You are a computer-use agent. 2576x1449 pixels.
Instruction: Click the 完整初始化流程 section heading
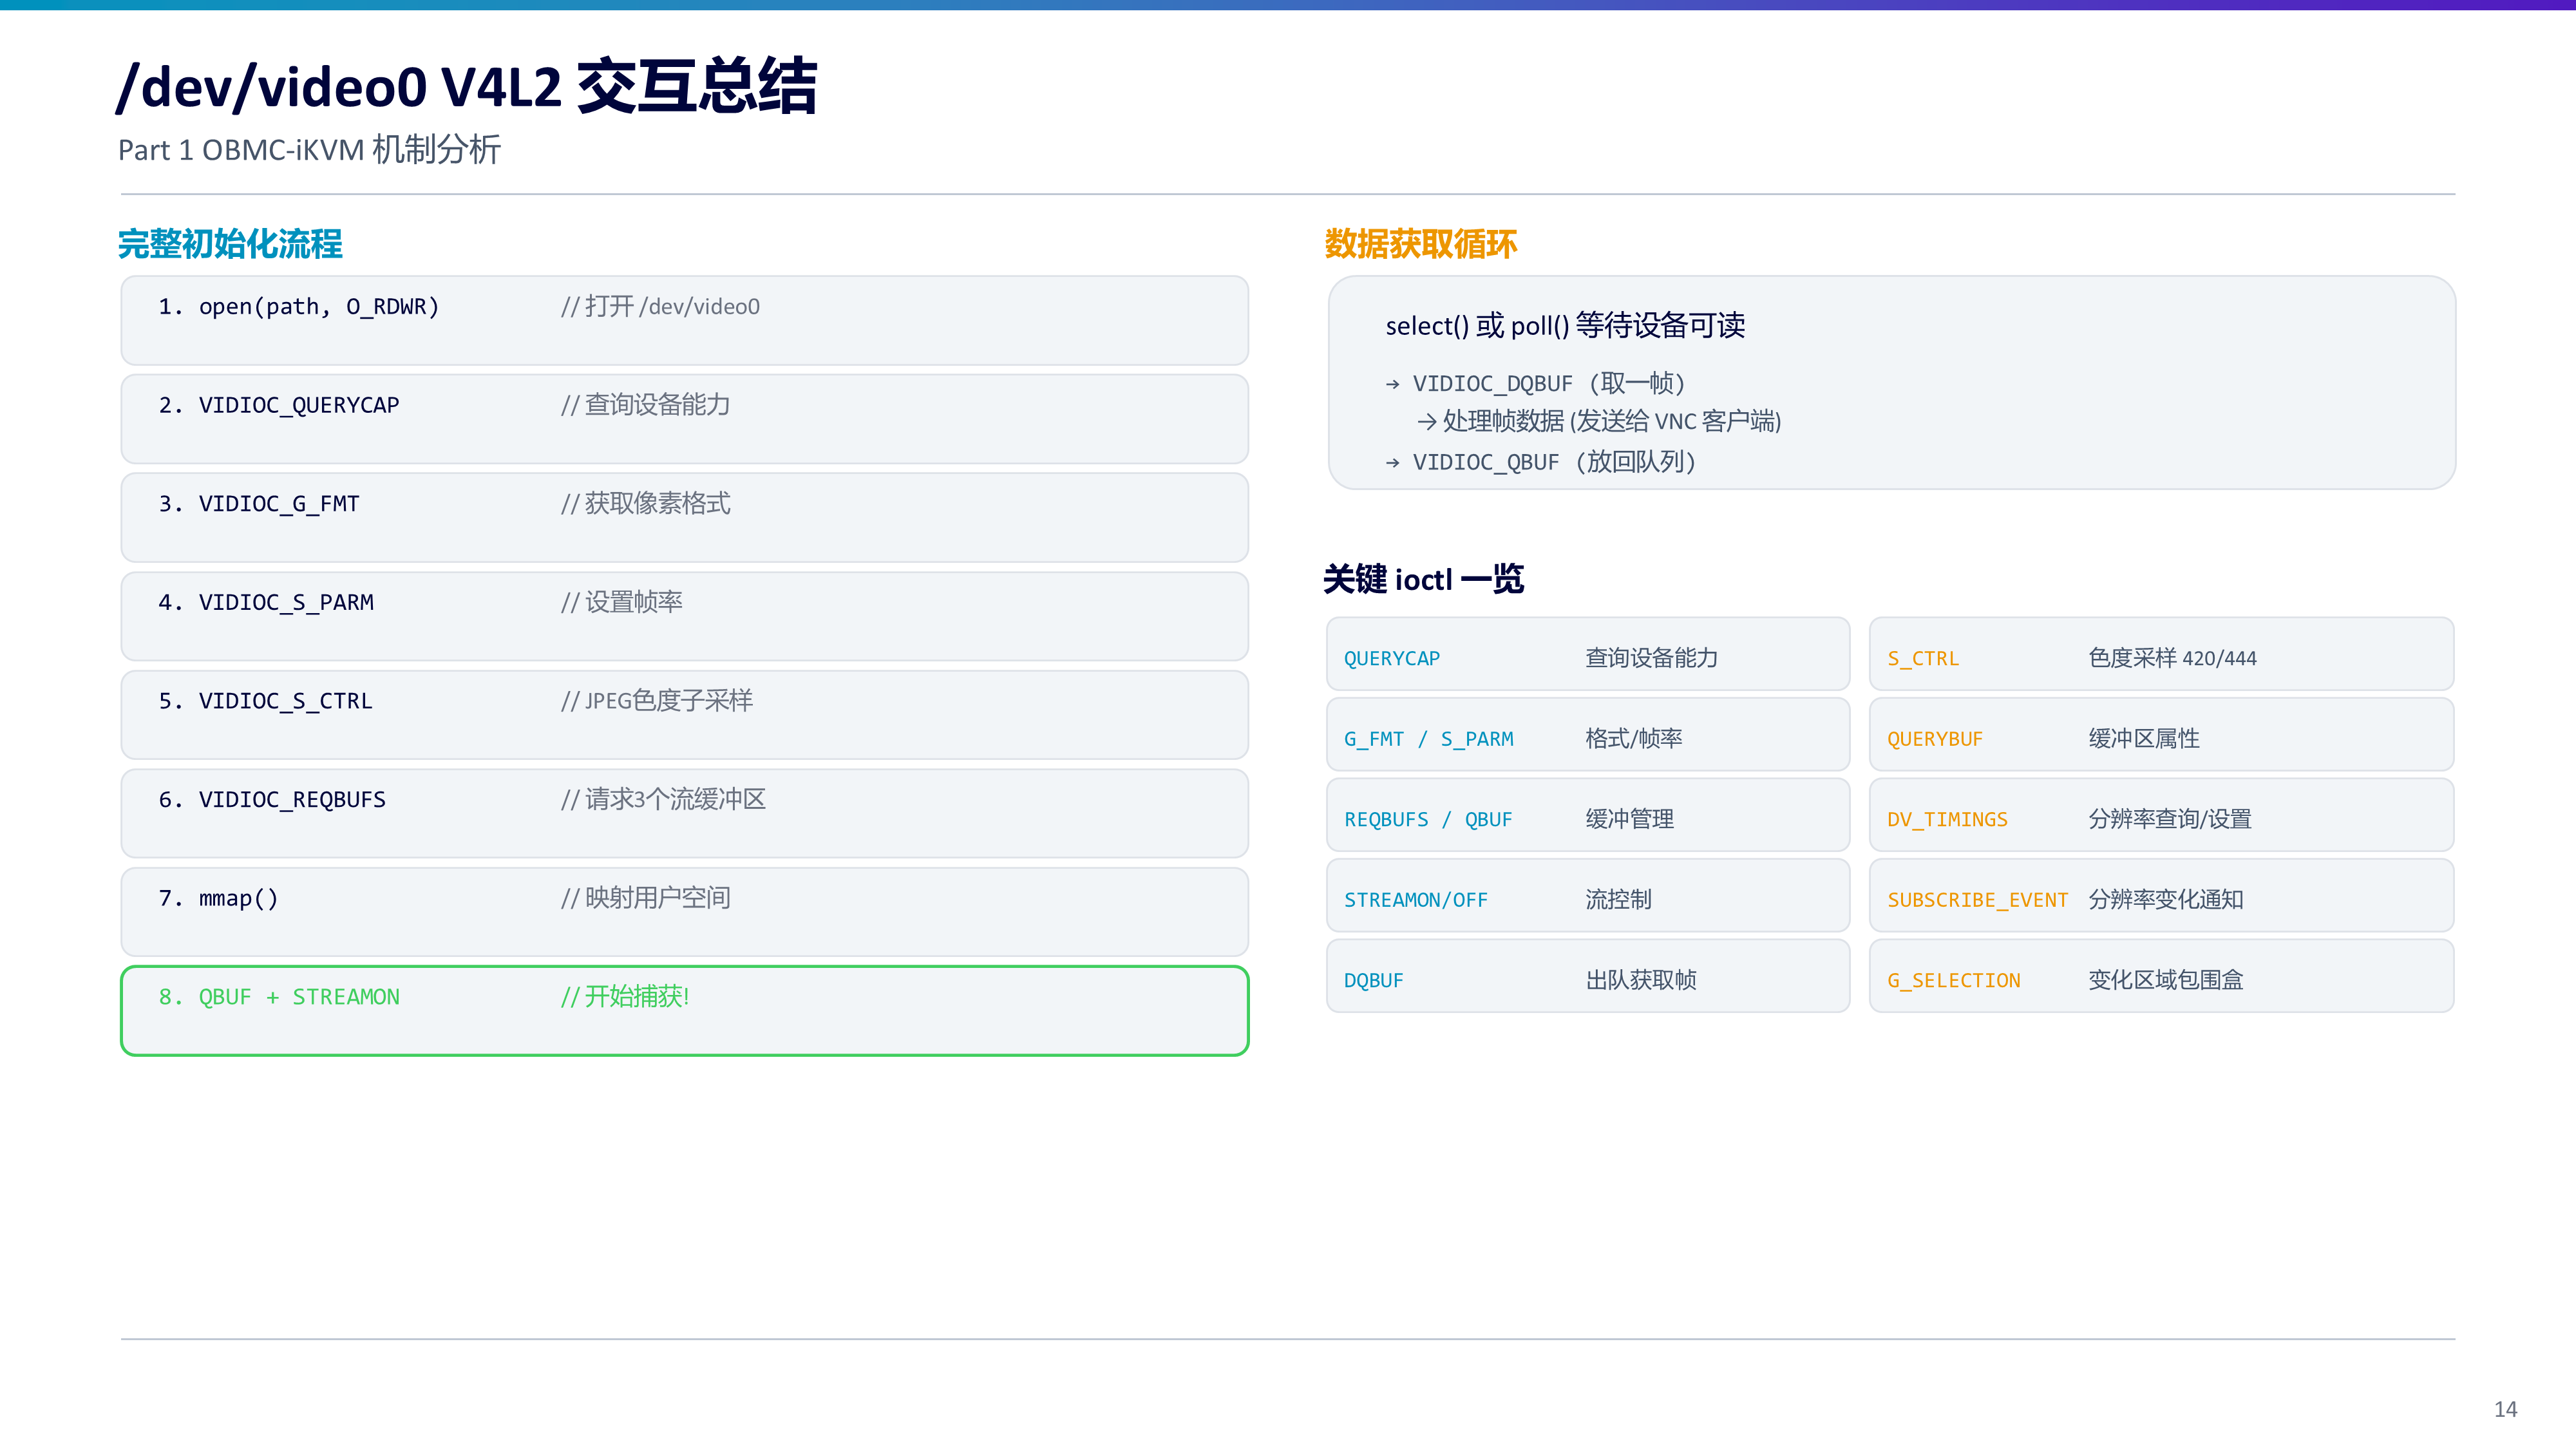(230, 244)
